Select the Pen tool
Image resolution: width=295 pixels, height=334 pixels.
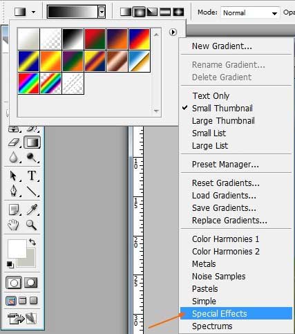coord(13,191)
